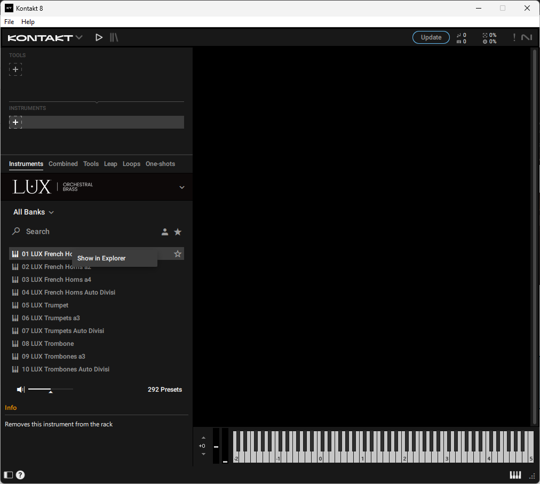Click the play transport icon
This screenshot has height=484, width=540.
99,37
